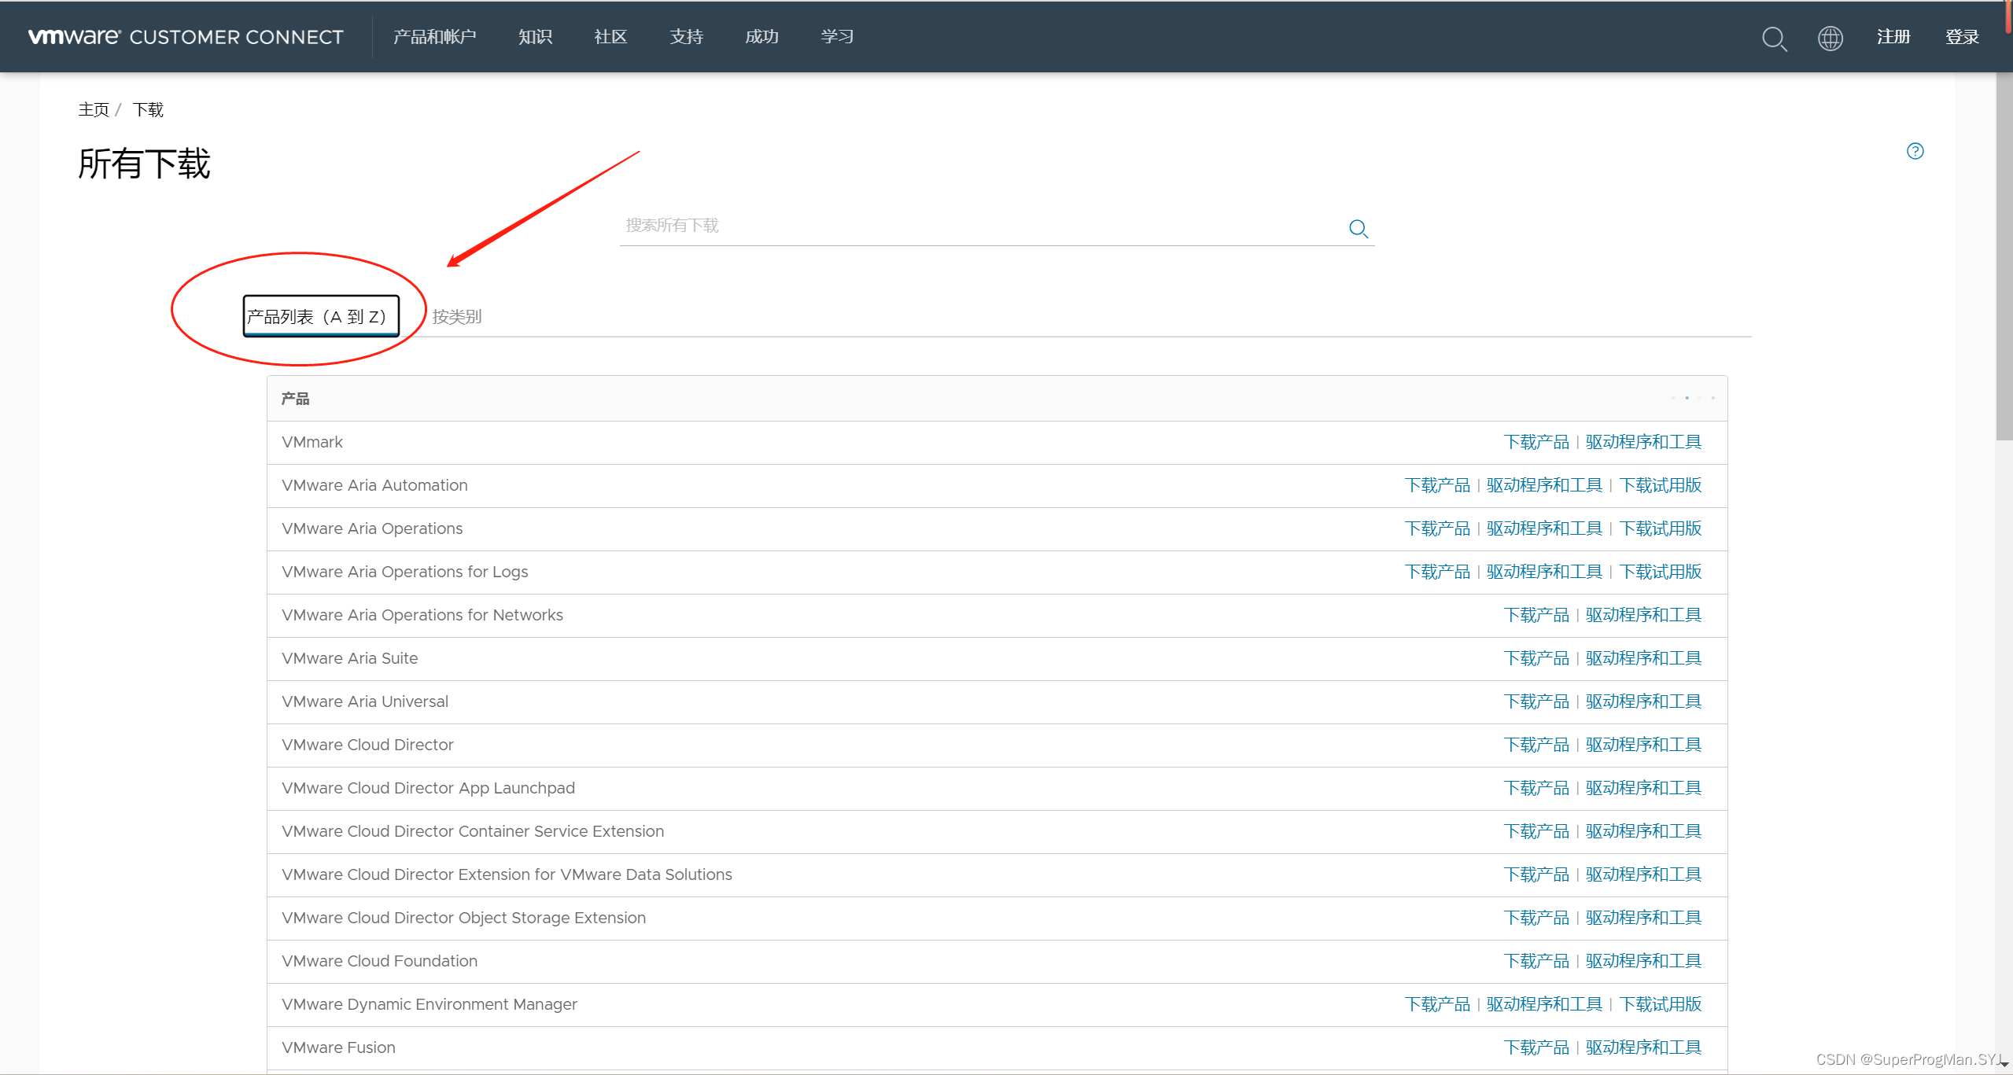Screen dimensions: 2013x1075
Task: Open the header search magnifier icon
Action: (1774, 38)
